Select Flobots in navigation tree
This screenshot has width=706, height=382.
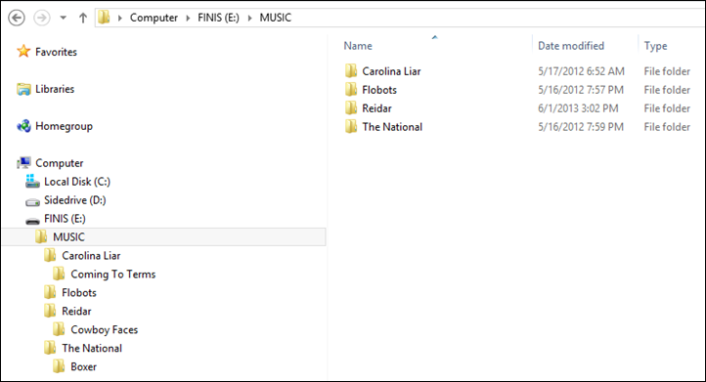79,292
